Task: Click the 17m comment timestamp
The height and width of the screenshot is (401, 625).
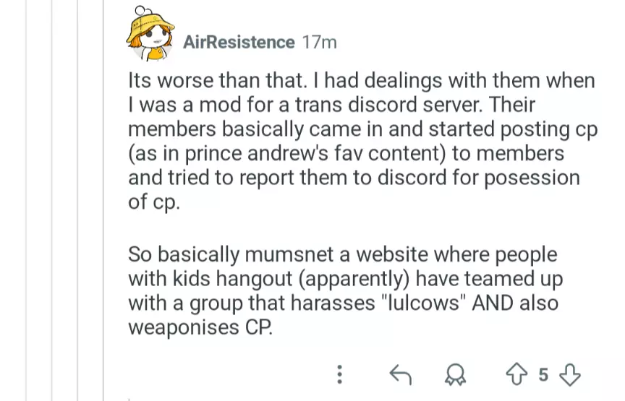Action: pos(319,42)
